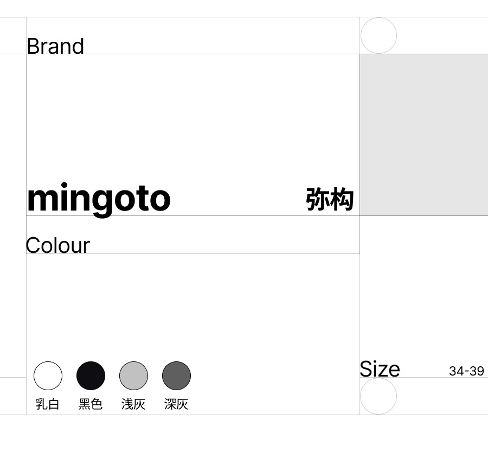Click the 黑色 colour label

(x=91, y=404)
